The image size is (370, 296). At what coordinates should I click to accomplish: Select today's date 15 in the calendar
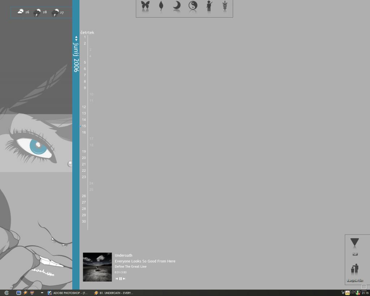click(84, 126)
